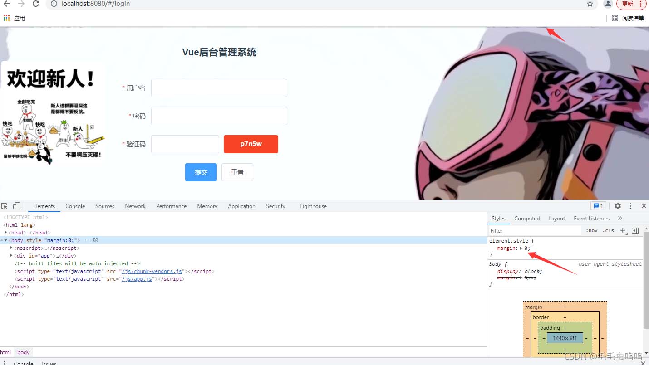The width and height of the screenshot is (649, 365).
Task: Select the html lang element row
Action: (x=243, y=225)
